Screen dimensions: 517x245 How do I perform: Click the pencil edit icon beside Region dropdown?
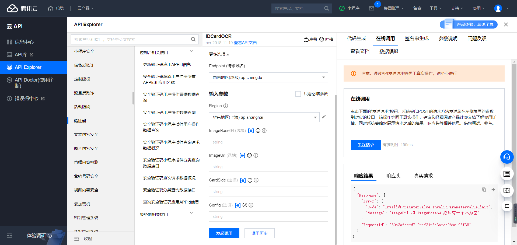(324, 117)
